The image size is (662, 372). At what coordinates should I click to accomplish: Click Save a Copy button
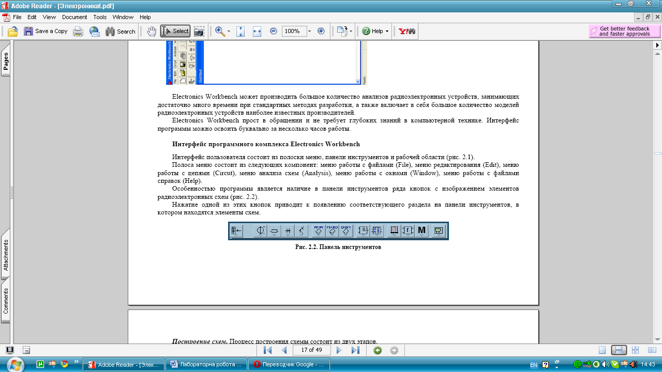pos(46,32)
